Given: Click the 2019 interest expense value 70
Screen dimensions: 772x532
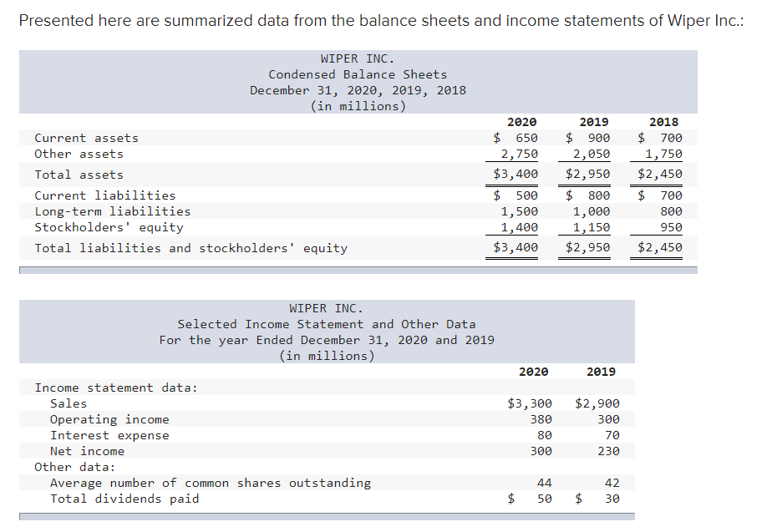Looking at the screenshot, I should pyautogui.click(x=612, y=436).
